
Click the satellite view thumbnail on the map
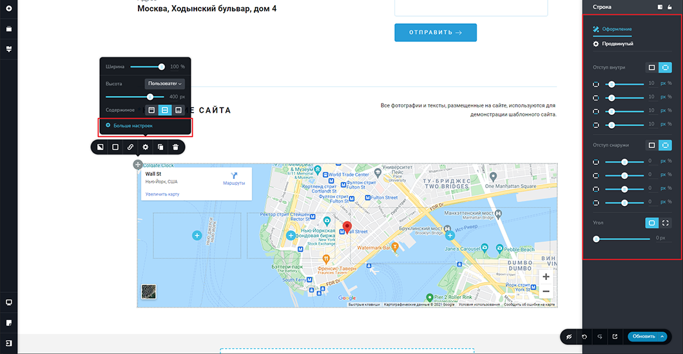point(149,292)
